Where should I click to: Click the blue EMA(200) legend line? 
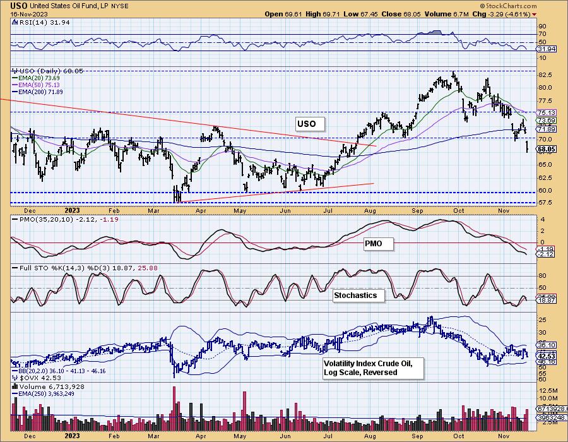(x=15, y=92)
